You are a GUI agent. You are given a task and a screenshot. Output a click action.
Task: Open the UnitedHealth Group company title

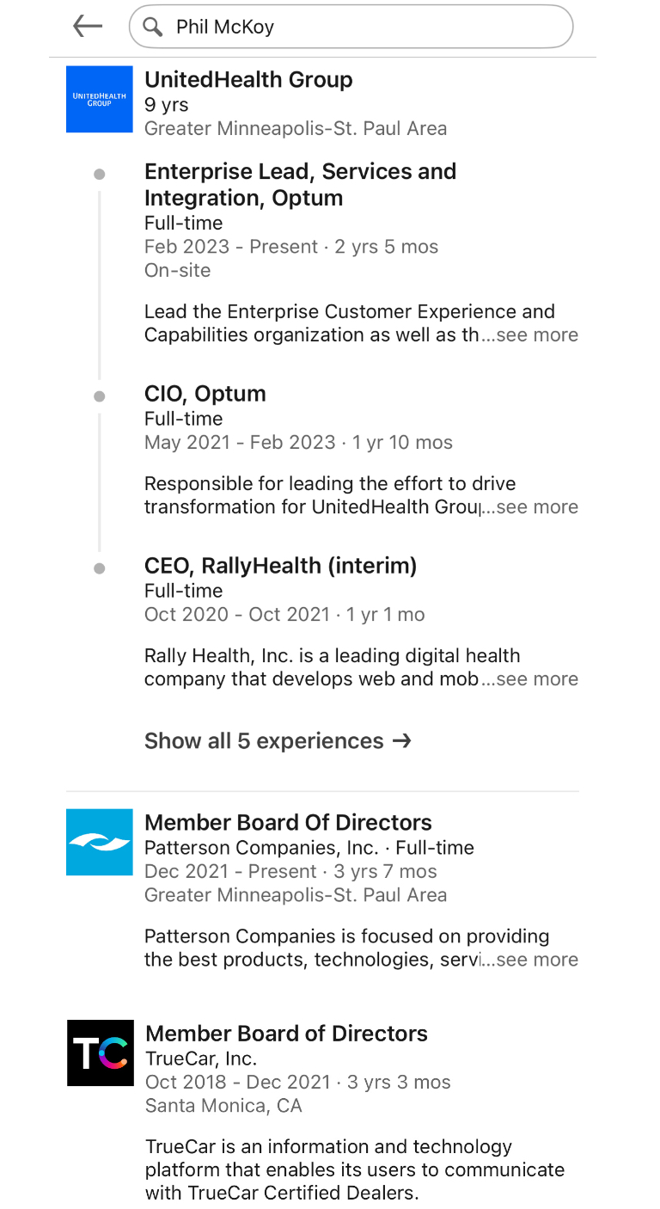(248, 79)
